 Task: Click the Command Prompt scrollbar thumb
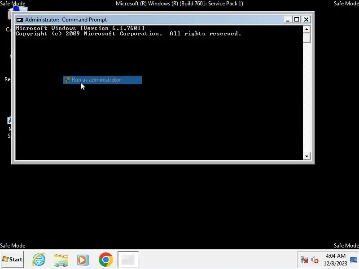coord(306,38)
